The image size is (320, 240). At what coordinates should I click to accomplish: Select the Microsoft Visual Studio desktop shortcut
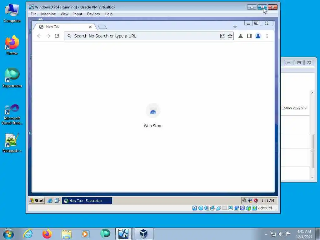12,114
